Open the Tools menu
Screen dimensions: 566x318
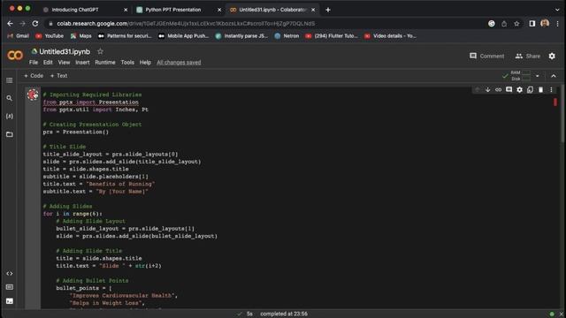(x=127, y=63)
